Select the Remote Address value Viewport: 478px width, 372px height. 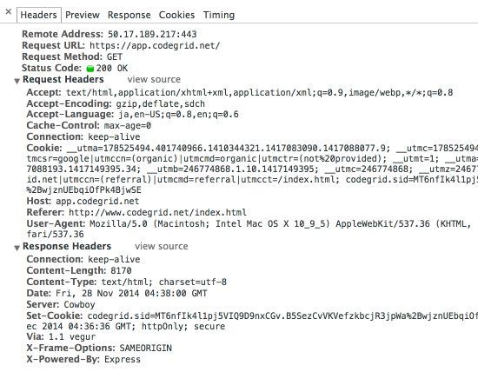click(x=152, y=34)
